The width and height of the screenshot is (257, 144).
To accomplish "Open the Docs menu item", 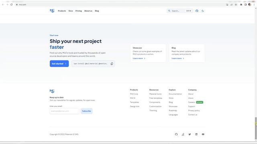I will click(x=71, y=11).
